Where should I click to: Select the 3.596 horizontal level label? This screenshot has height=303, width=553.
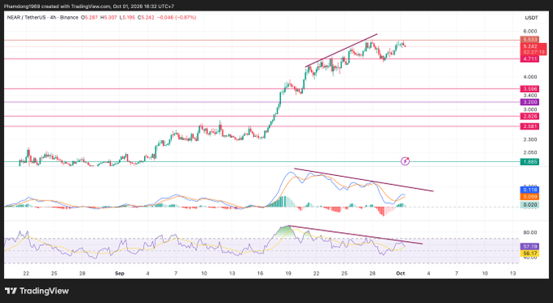click(x=529, y=89)
